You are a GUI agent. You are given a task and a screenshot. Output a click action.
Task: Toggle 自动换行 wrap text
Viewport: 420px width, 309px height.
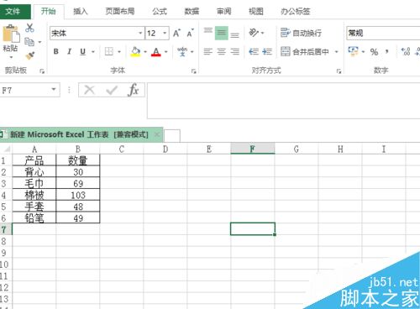[x=301, y=33]
